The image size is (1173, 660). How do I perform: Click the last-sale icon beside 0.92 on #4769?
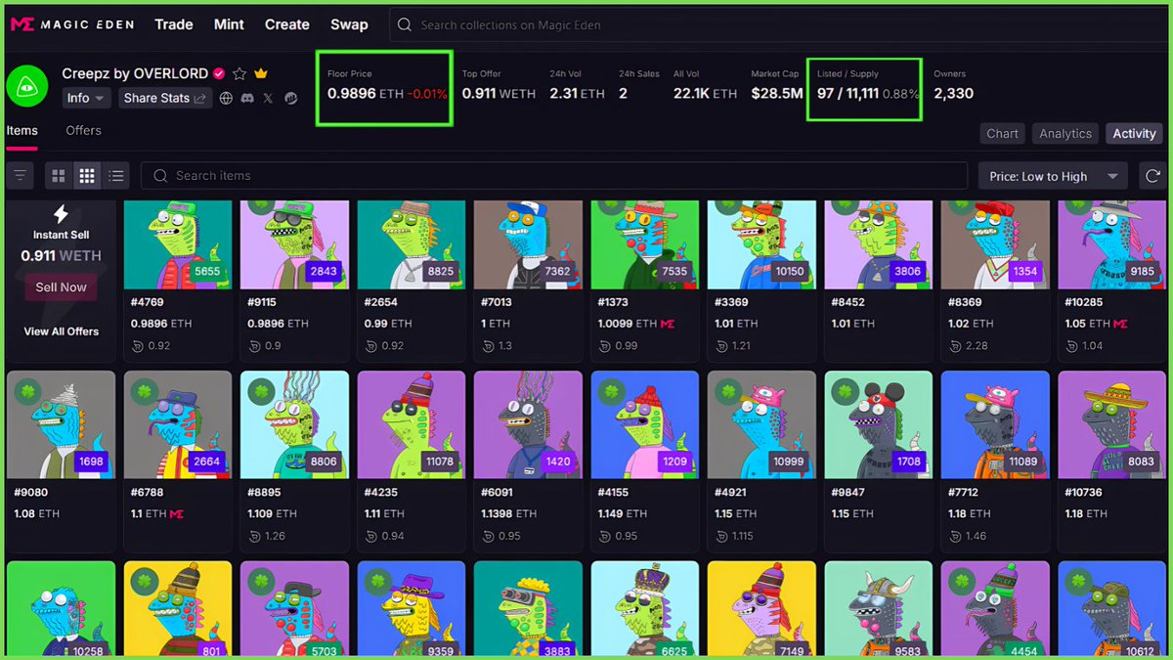pos(138,345)
